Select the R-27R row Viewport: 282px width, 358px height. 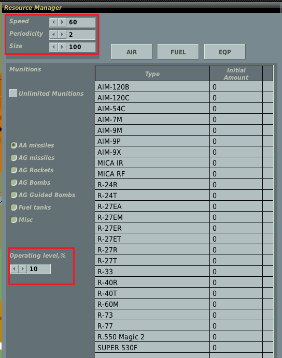coord(184,250)
